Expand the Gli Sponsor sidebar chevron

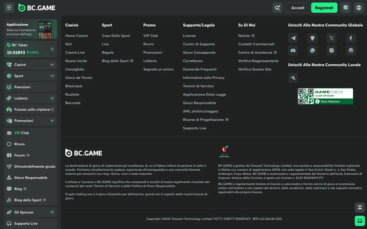tap(52, 212)
